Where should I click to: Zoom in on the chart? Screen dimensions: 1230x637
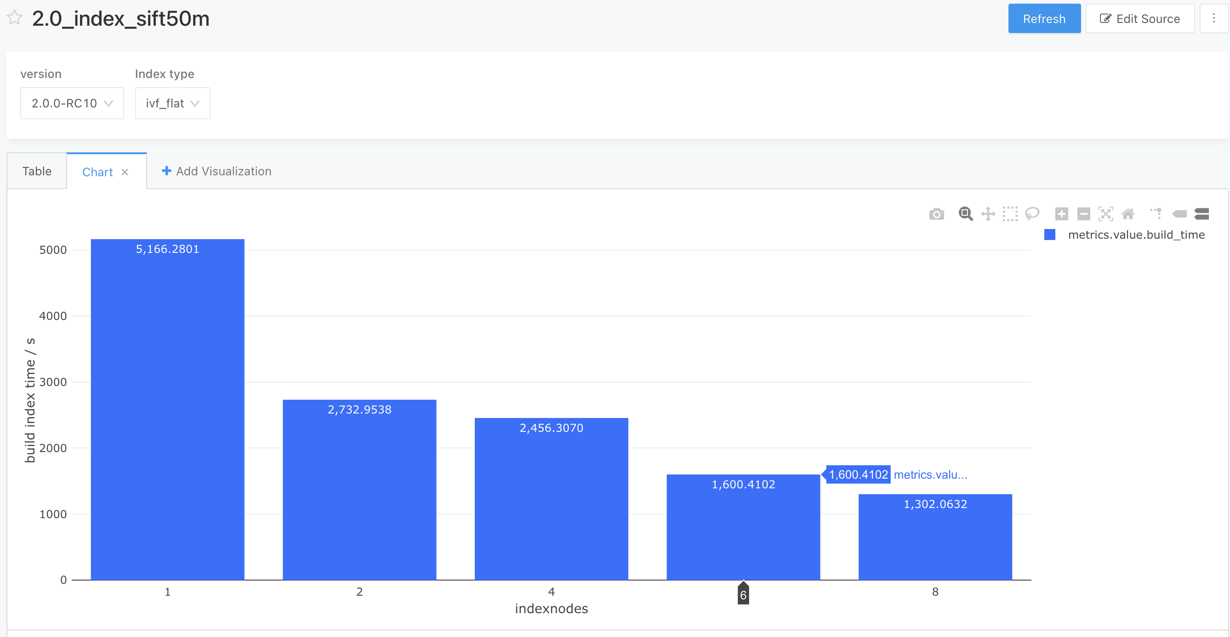point(1061,214)
